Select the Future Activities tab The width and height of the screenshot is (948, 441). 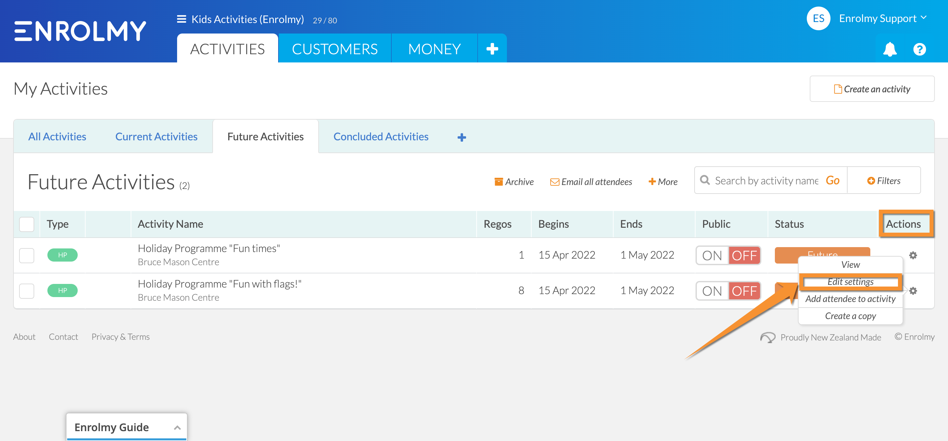click(265, 136)
